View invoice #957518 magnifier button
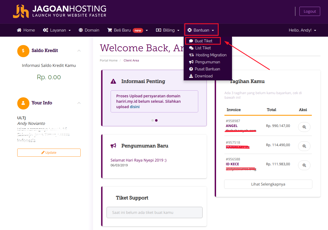This screenshot has height=230, width=328. coord(304,146)
